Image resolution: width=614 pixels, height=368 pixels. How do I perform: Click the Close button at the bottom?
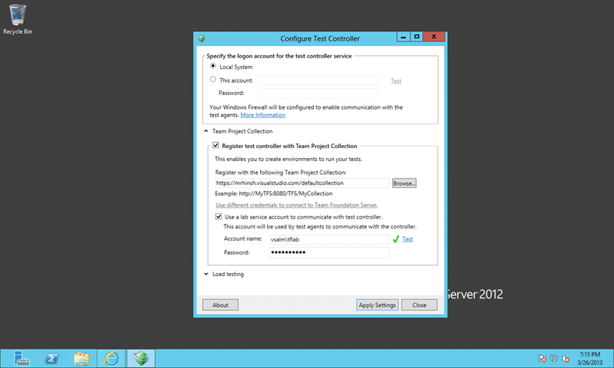tap(419, 305)
